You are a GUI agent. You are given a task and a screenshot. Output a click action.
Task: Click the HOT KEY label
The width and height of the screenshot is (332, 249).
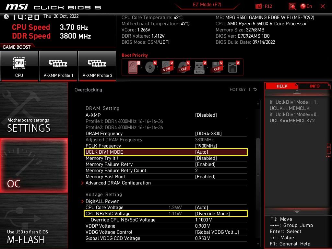[238, 89]
